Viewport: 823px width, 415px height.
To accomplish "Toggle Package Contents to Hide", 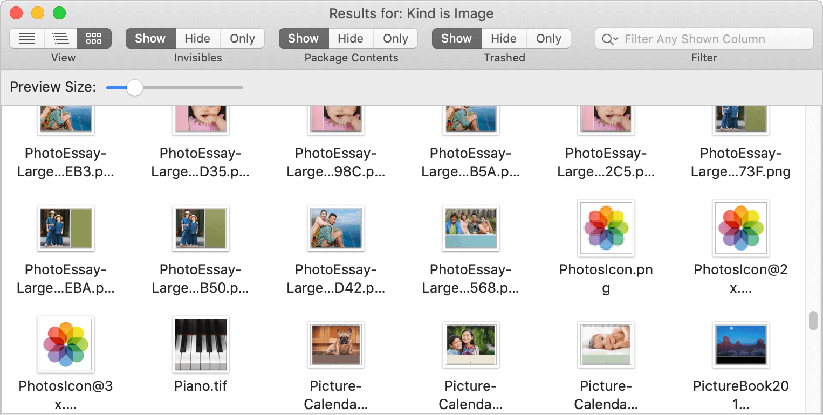I will (351, 38).
